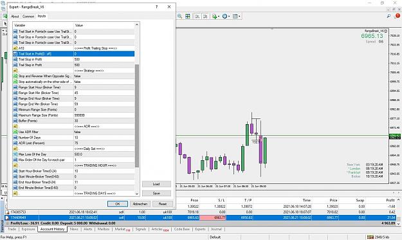The width and height of the screenshot is (402, 240).
Task: Click the Load button
Action: pyautogui.click(x=156, y=184)
